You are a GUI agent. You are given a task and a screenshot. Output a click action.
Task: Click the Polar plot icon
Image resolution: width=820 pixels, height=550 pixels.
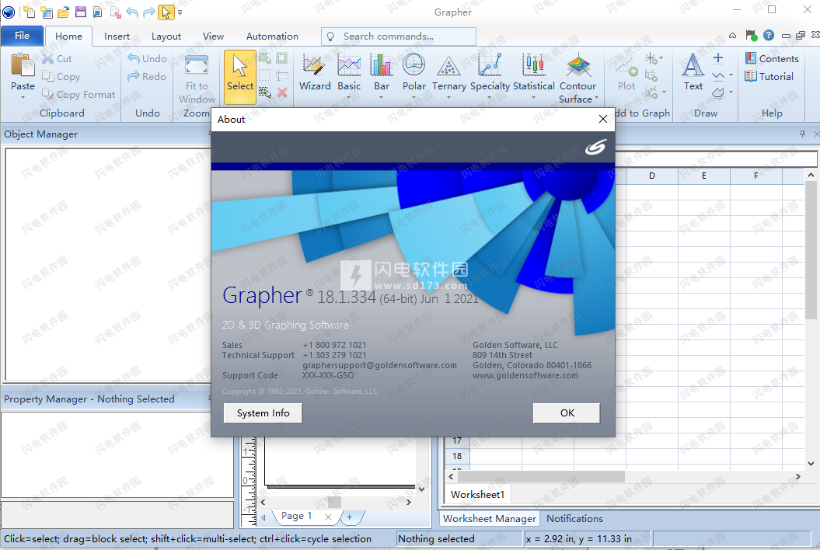click(413, 64)
